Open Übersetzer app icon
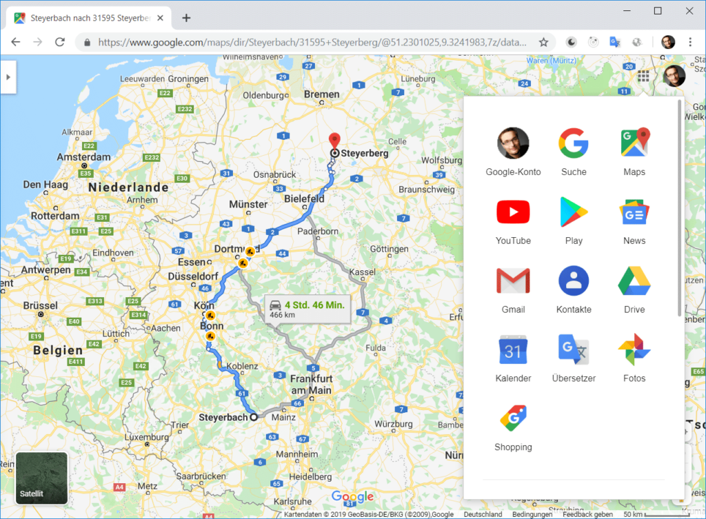Screen dimensions: 706x519 pyautogui.click(x=574, y=358)
